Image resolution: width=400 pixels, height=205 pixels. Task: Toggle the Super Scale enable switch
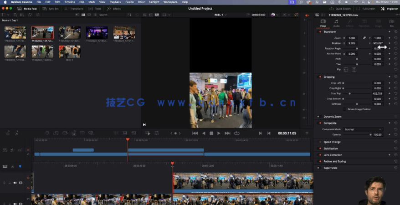318,168
